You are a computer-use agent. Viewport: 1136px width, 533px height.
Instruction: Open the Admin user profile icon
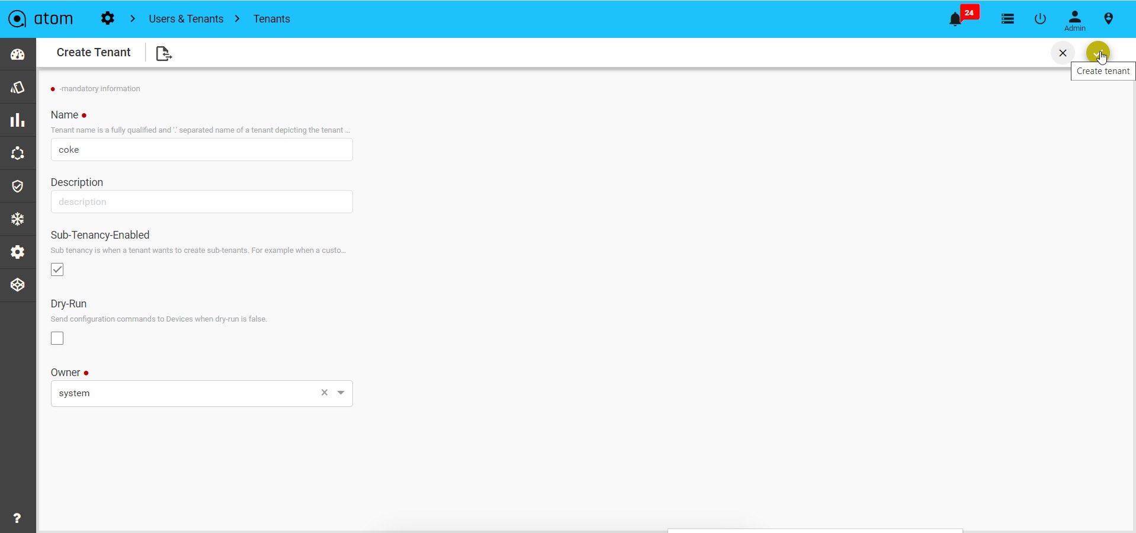tap(1074, 21)
